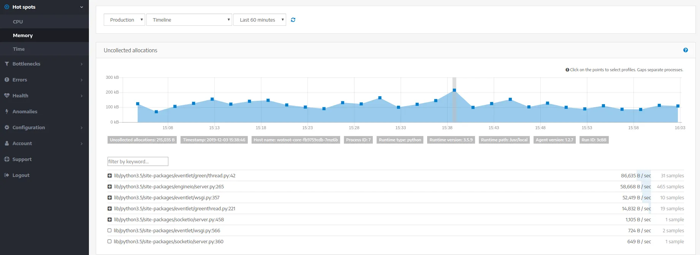Expand the engineio/server.py:265 row
The width and height of the screenshot is (700, 255).
109,186
